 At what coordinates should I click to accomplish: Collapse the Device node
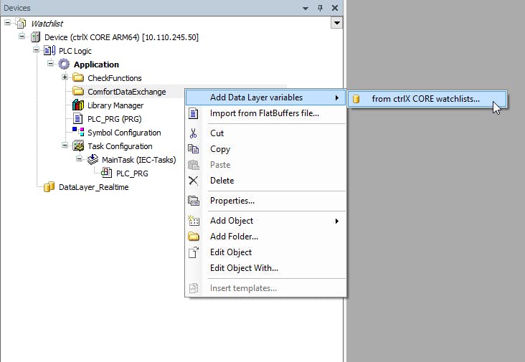pyautogui.click(x=22, y=36)
